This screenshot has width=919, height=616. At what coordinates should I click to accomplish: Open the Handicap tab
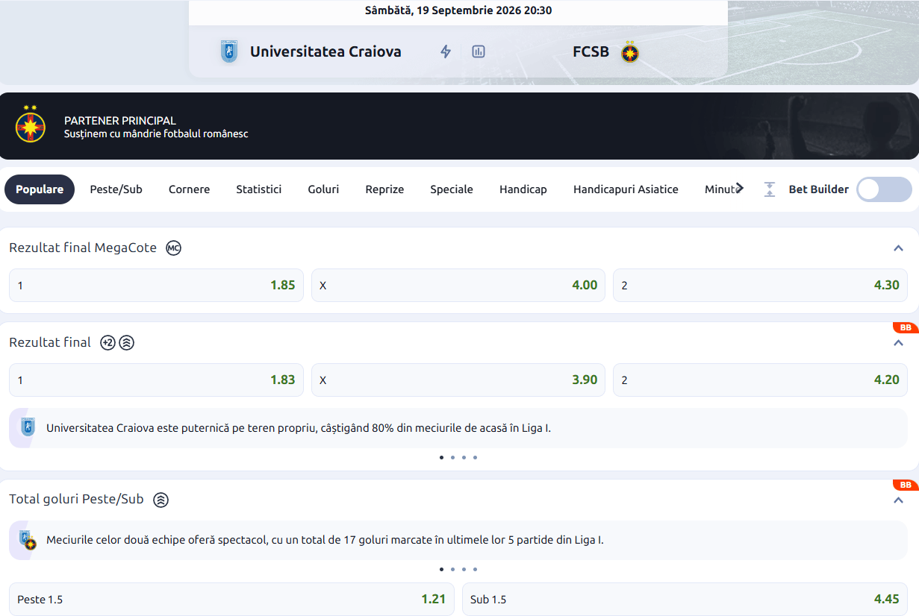coord(523,189)
